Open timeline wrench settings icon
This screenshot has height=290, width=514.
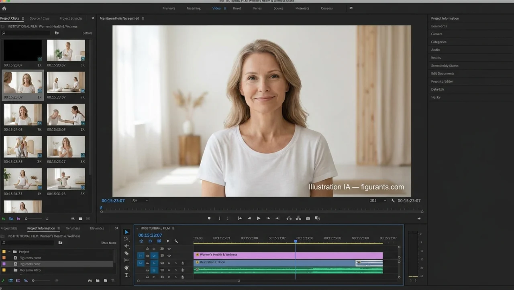click(176, 241)
